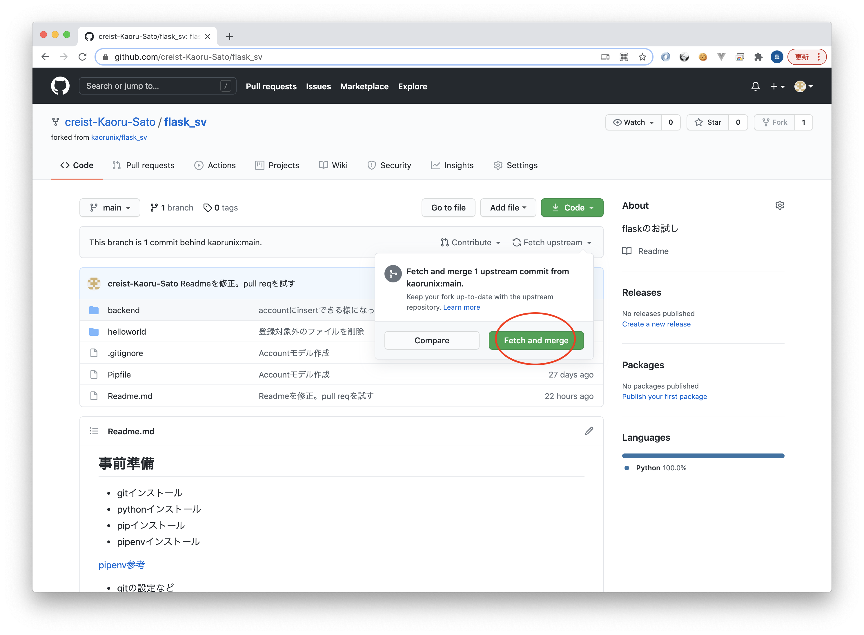Reload the page
Image resolution: width=864 pixels, height=635 pixels.
(82, 57)
